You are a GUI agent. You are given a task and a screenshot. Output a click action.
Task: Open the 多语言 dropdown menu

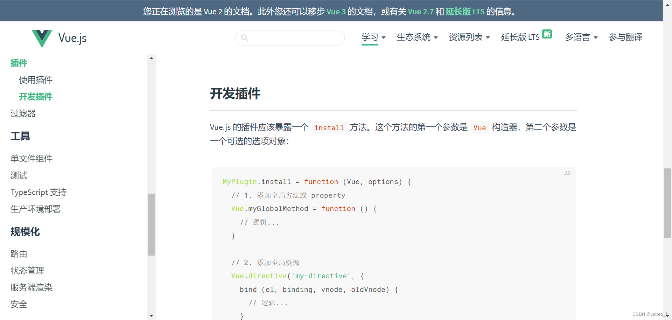pyautogui.click(x=581, y=37)
